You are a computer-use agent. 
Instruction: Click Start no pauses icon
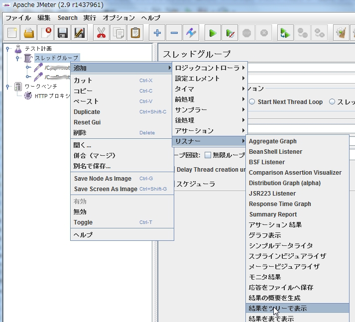pos(230,33)
